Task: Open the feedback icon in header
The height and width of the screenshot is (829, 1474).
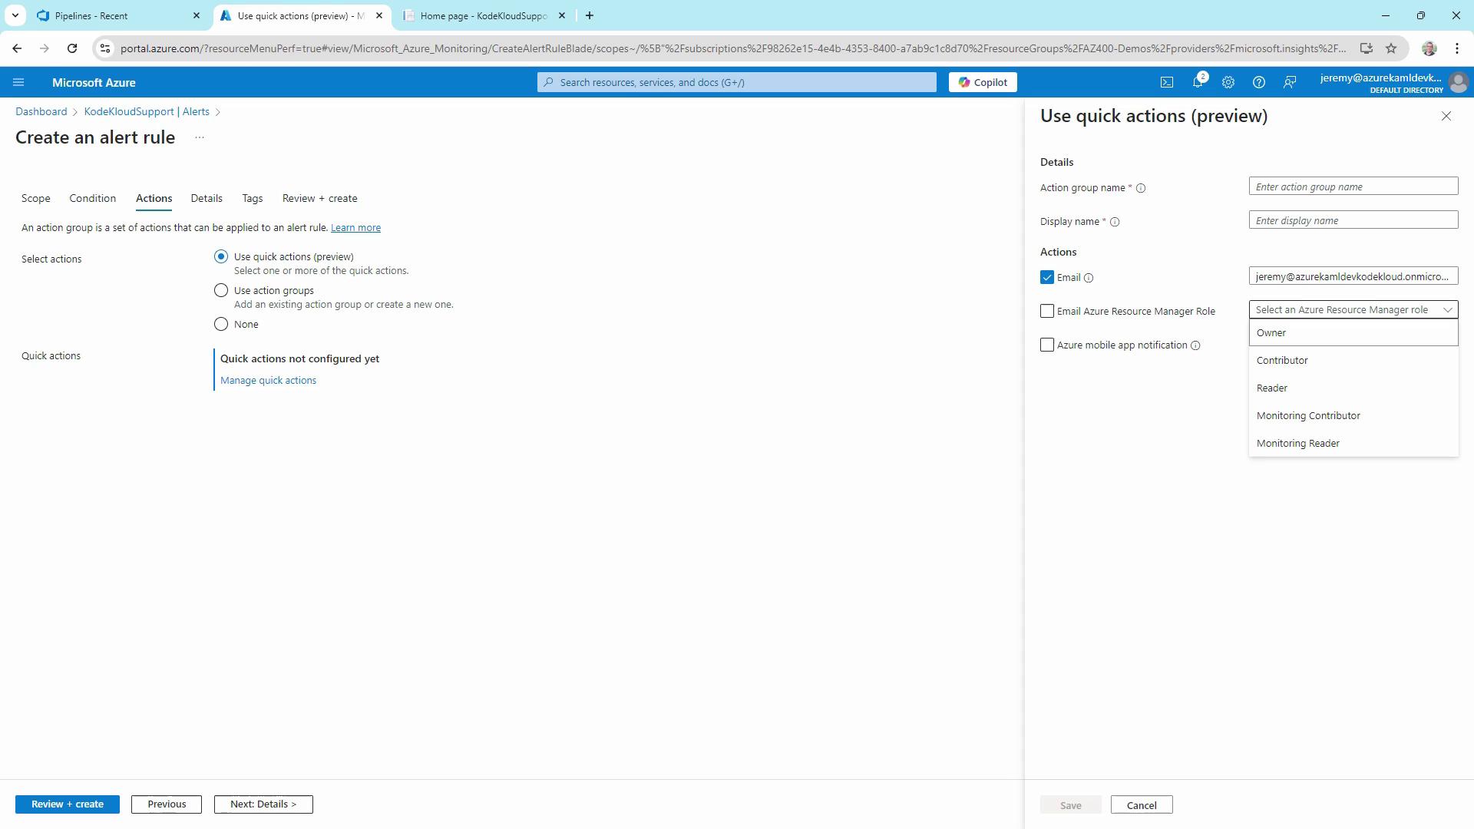Action: coord(1290,82)
